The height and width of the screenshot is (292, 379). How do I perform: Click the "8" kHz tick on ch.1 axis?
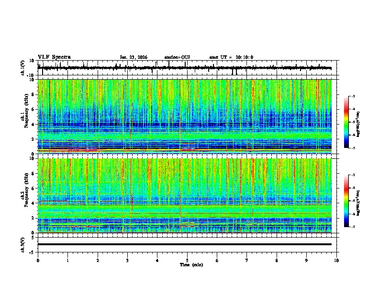coord(33,94)
